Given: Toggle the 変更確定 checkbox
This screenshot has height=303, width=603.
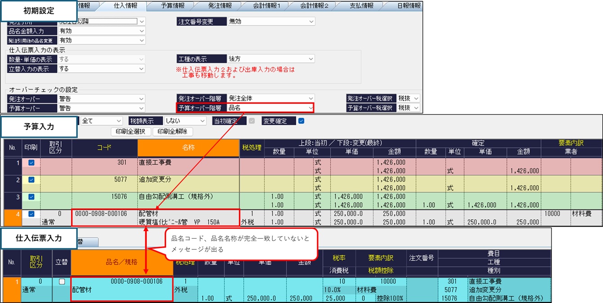Looking at the screenshot, I should pyautogui.click(x=301, y=121).
